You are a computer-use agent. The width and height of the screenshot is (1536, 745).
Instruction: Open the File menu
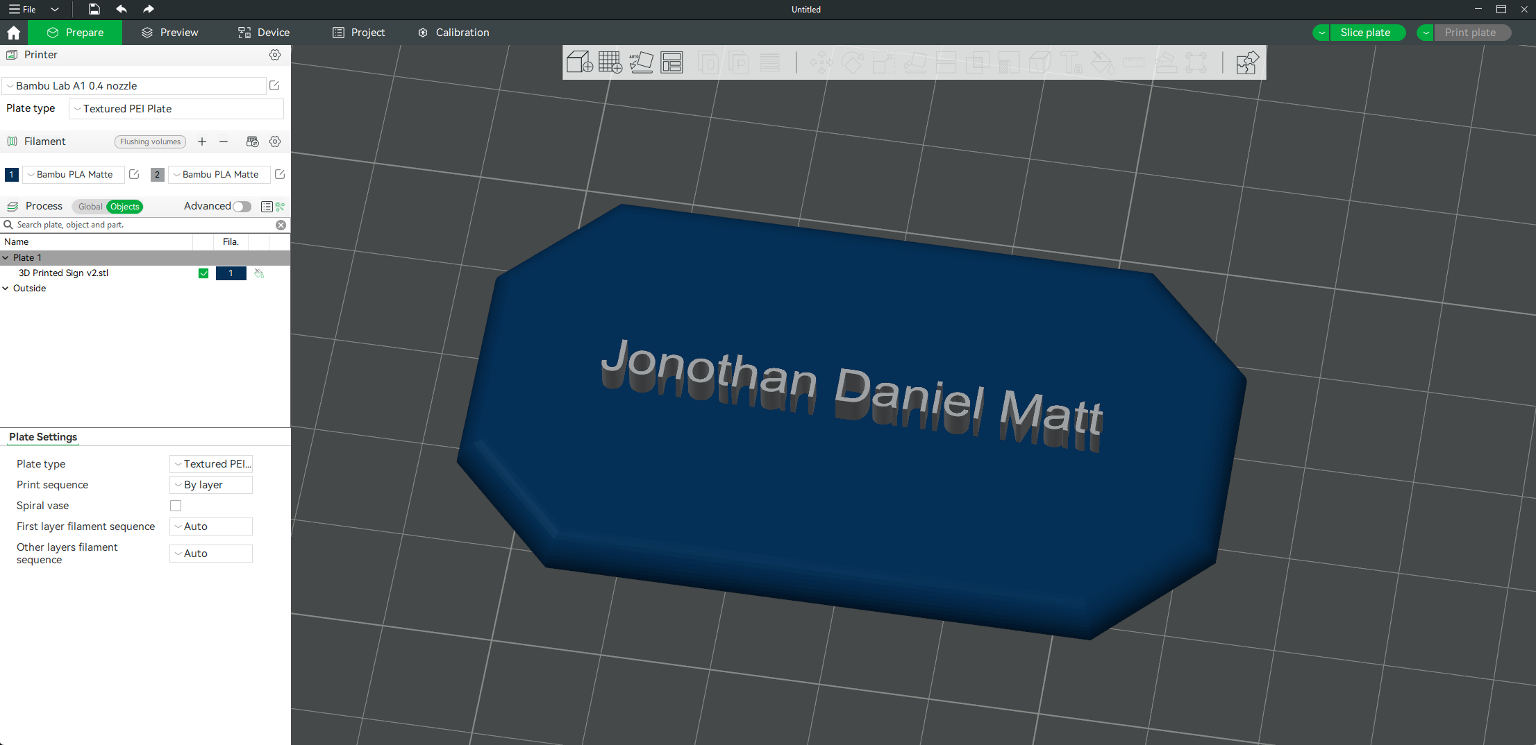click(22, 9)
